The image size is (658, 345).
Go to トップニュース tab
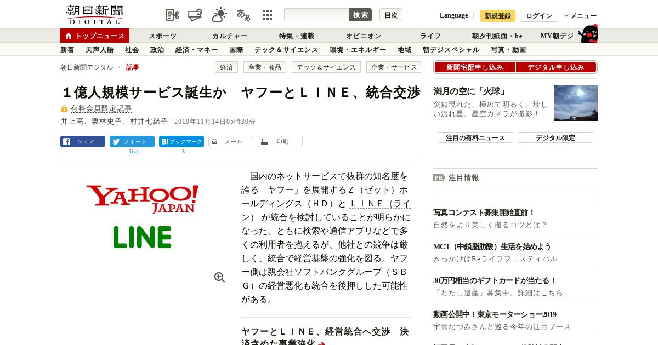pyautogui.click(x=95, y=36)
